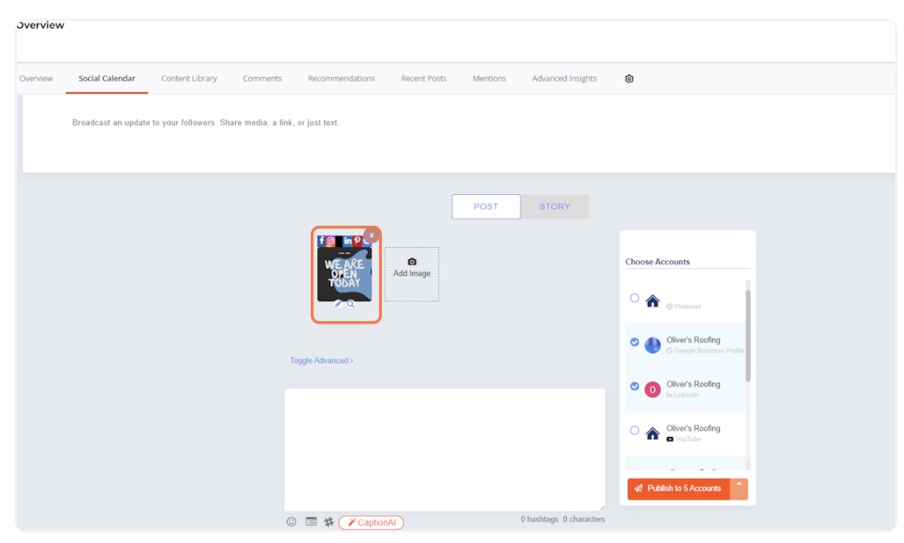Click the template card icon below caption
The width and height of the screenshot is (904, 543).
point(311,522)
